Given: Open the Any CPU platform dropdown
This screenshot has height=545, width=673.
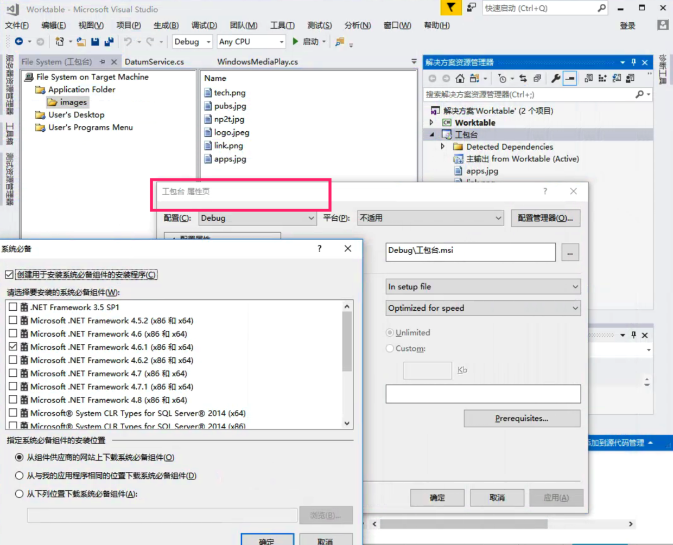Looking at the screenshot, I should point(251,41).
